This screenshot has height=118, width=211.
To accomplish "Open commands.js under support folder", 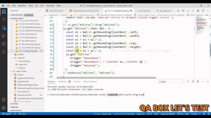I will [x=24, y=61].
